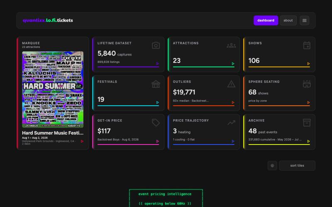Click the yellow-orange play arrow on Shows tile
Viewport: 332px width, 207px height.
308,64
